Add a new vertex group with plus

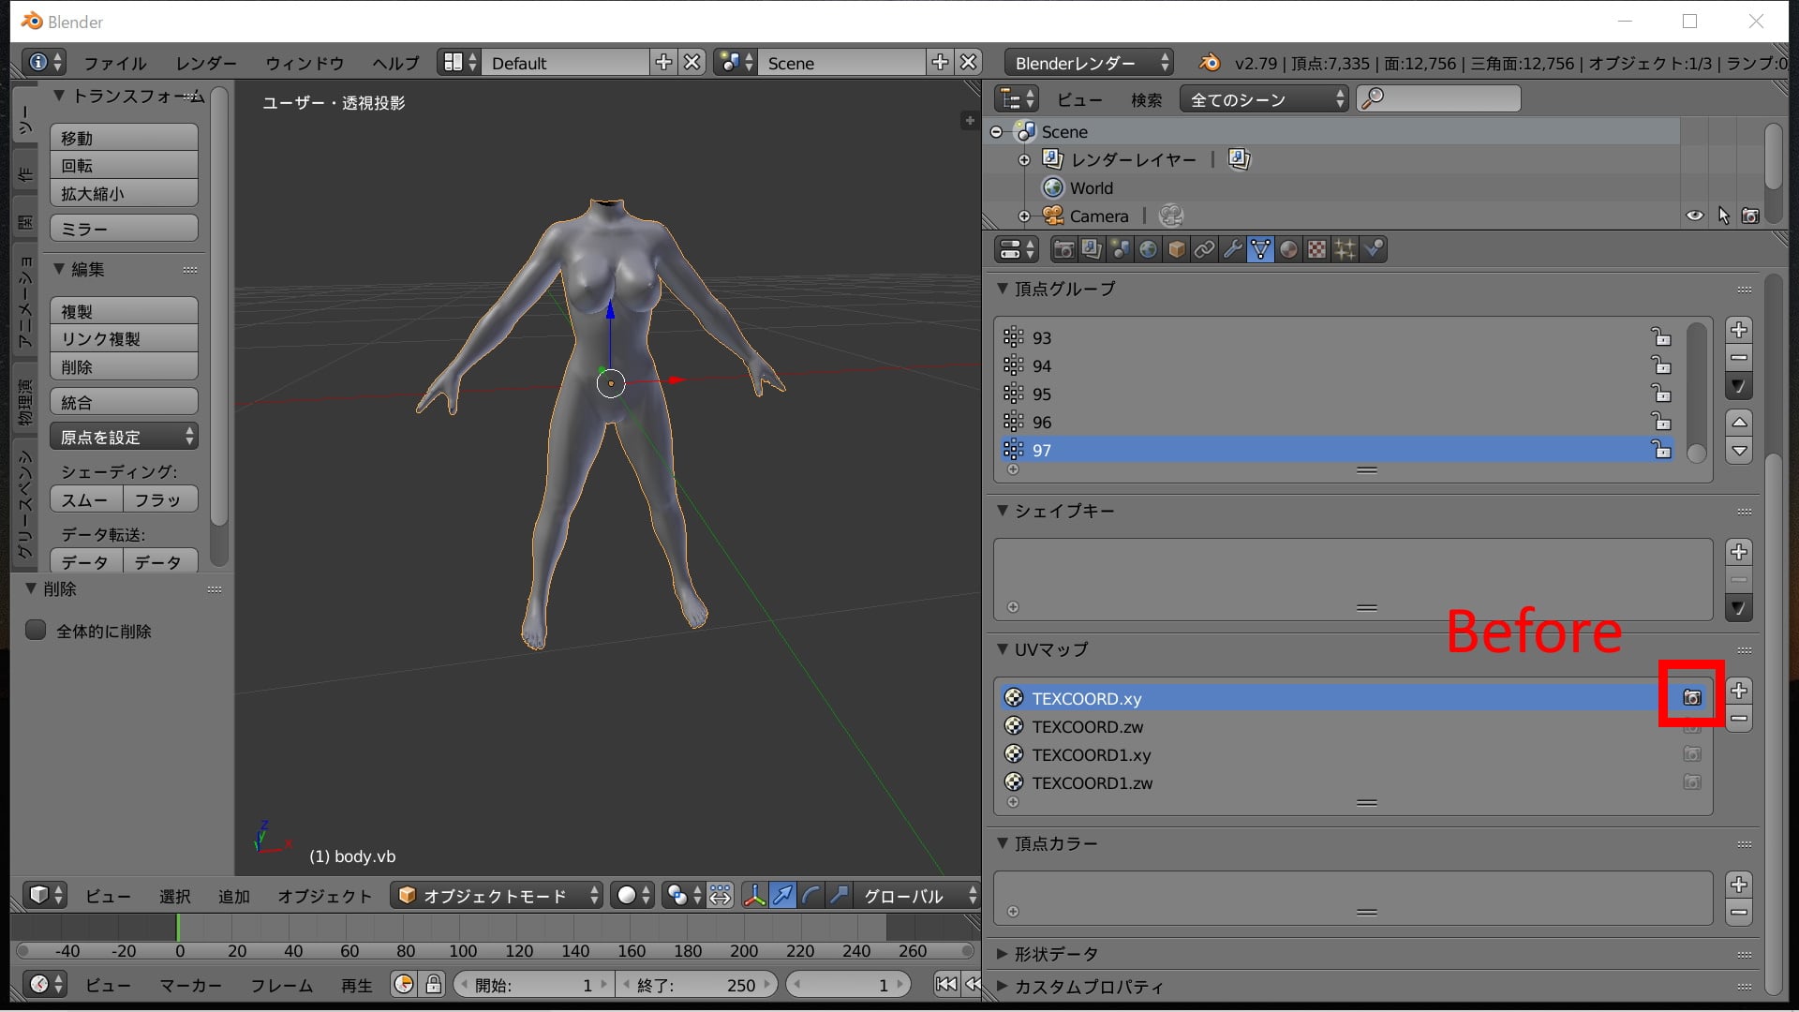point(1739,330)
